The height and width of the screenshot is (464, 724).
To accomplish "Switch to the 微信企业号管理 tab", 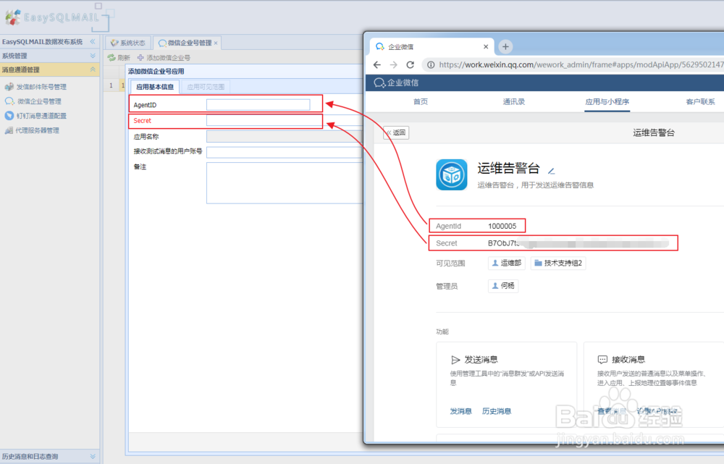I will tap(185, 43).
